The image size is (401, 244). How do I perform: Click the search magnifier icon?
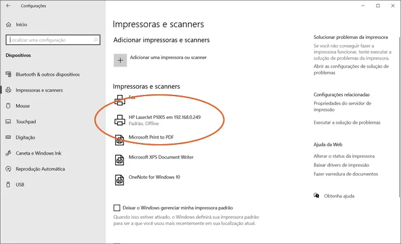click(96, 40)
